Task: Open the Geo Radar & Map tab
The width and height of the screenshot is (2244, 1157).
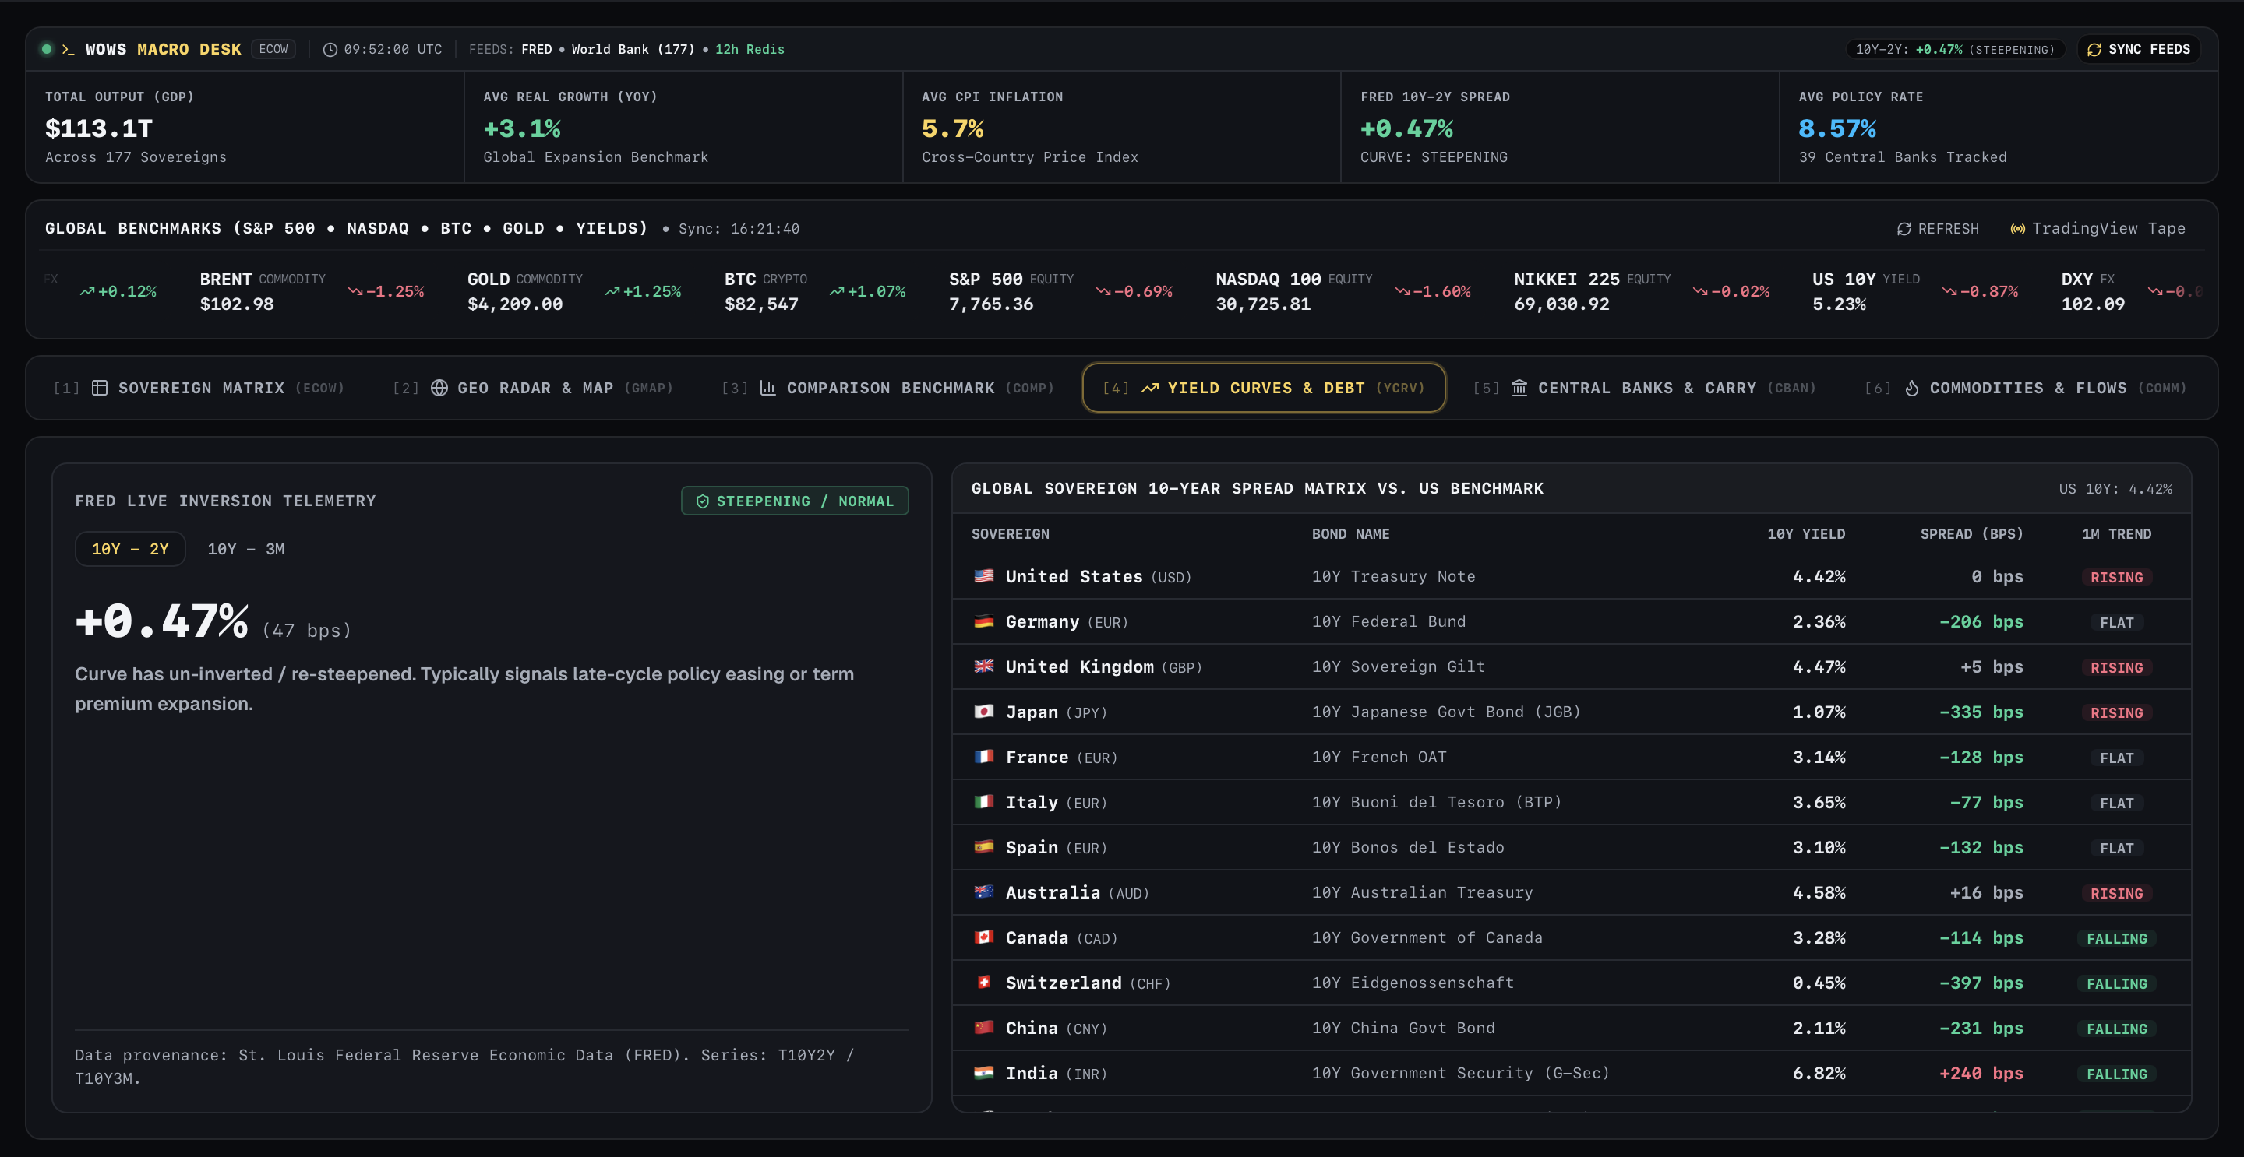Action: pos(533,388)
